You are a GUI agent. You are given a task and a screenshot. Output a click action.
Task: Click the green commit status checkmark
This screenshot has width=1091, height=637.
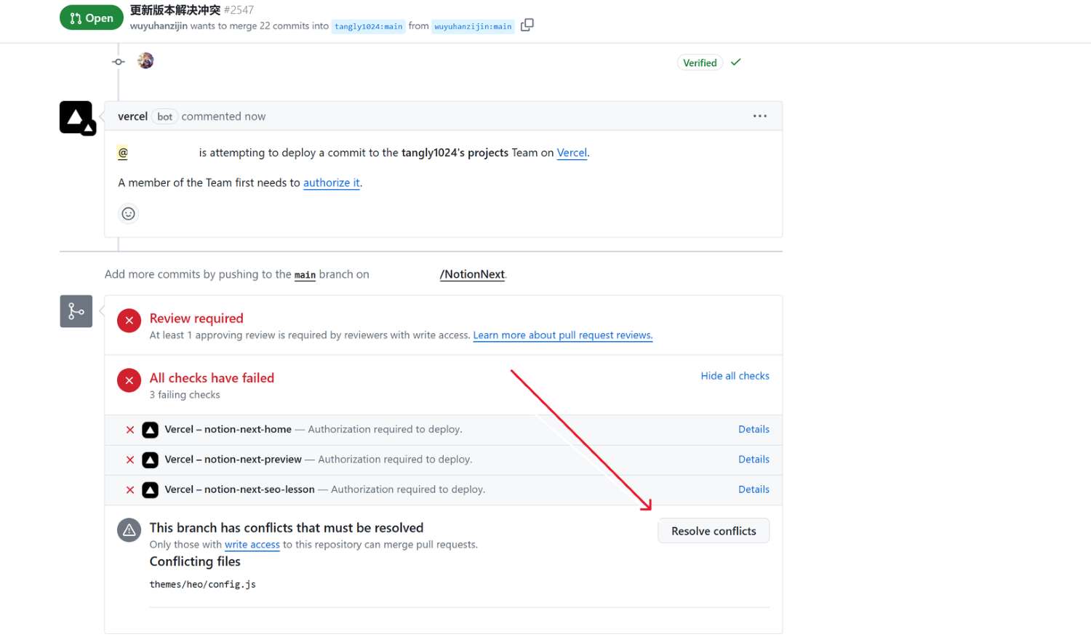pos(736,63)
